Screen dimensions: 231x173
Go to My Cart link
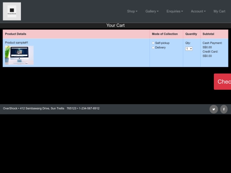219,12
